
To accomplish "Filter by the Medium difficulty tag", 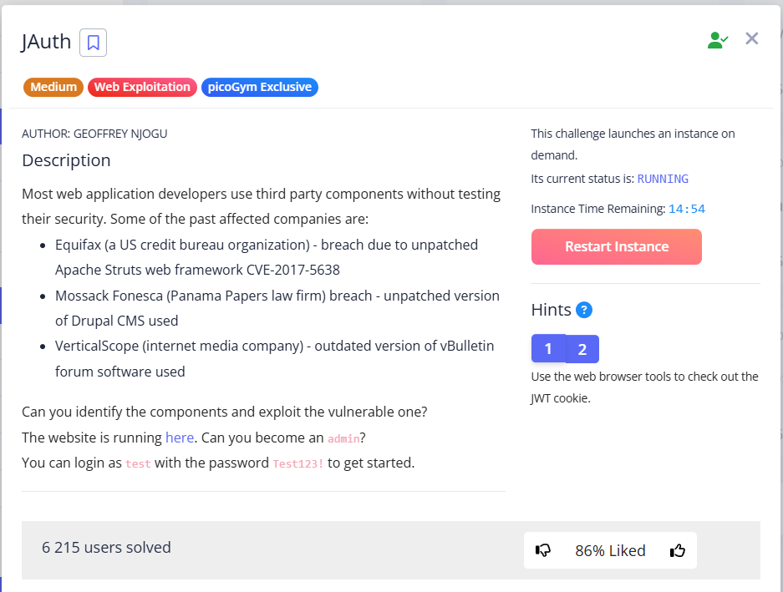I will (53, 87).
